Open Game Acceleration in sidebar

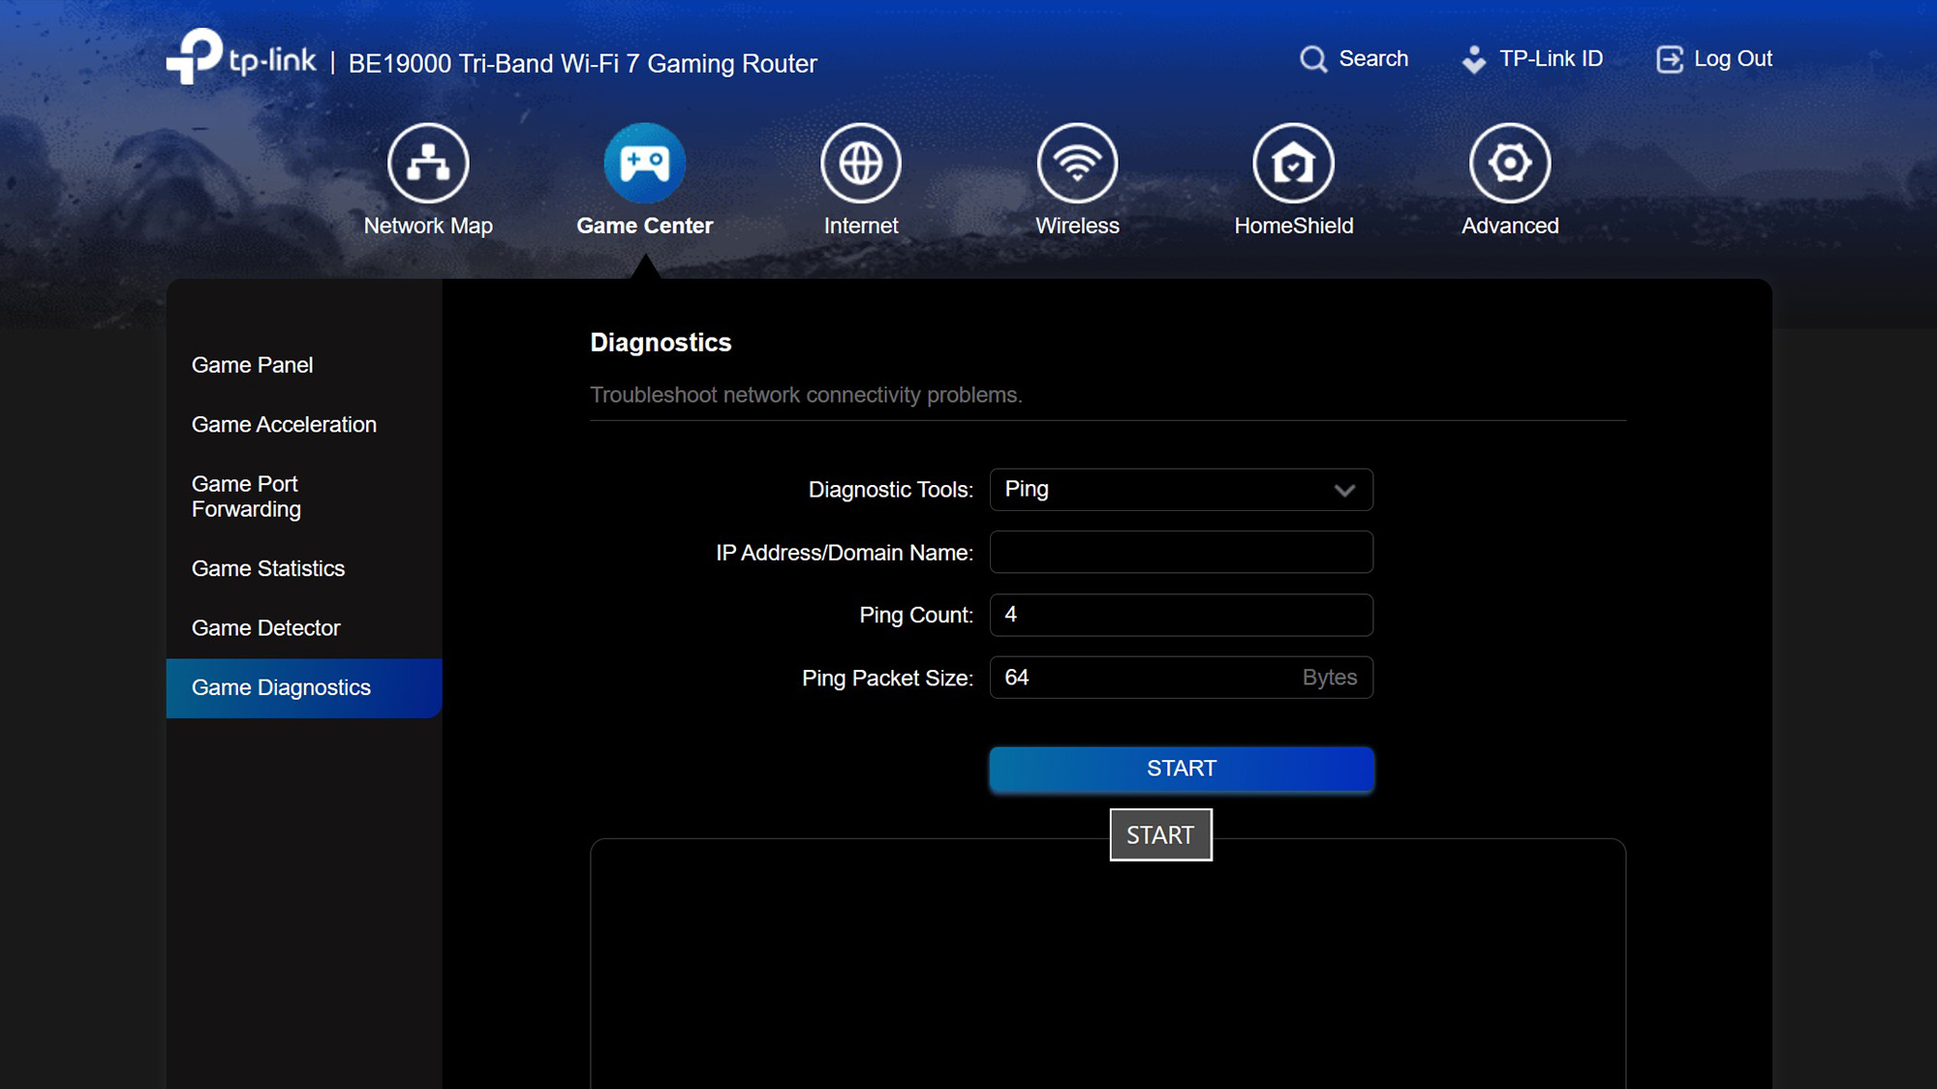point(284,424)
